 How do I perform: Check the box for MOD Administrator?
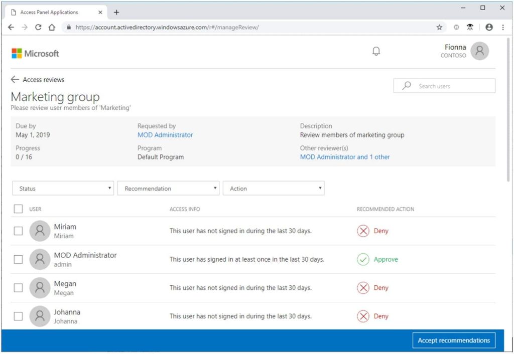point(18,259)
